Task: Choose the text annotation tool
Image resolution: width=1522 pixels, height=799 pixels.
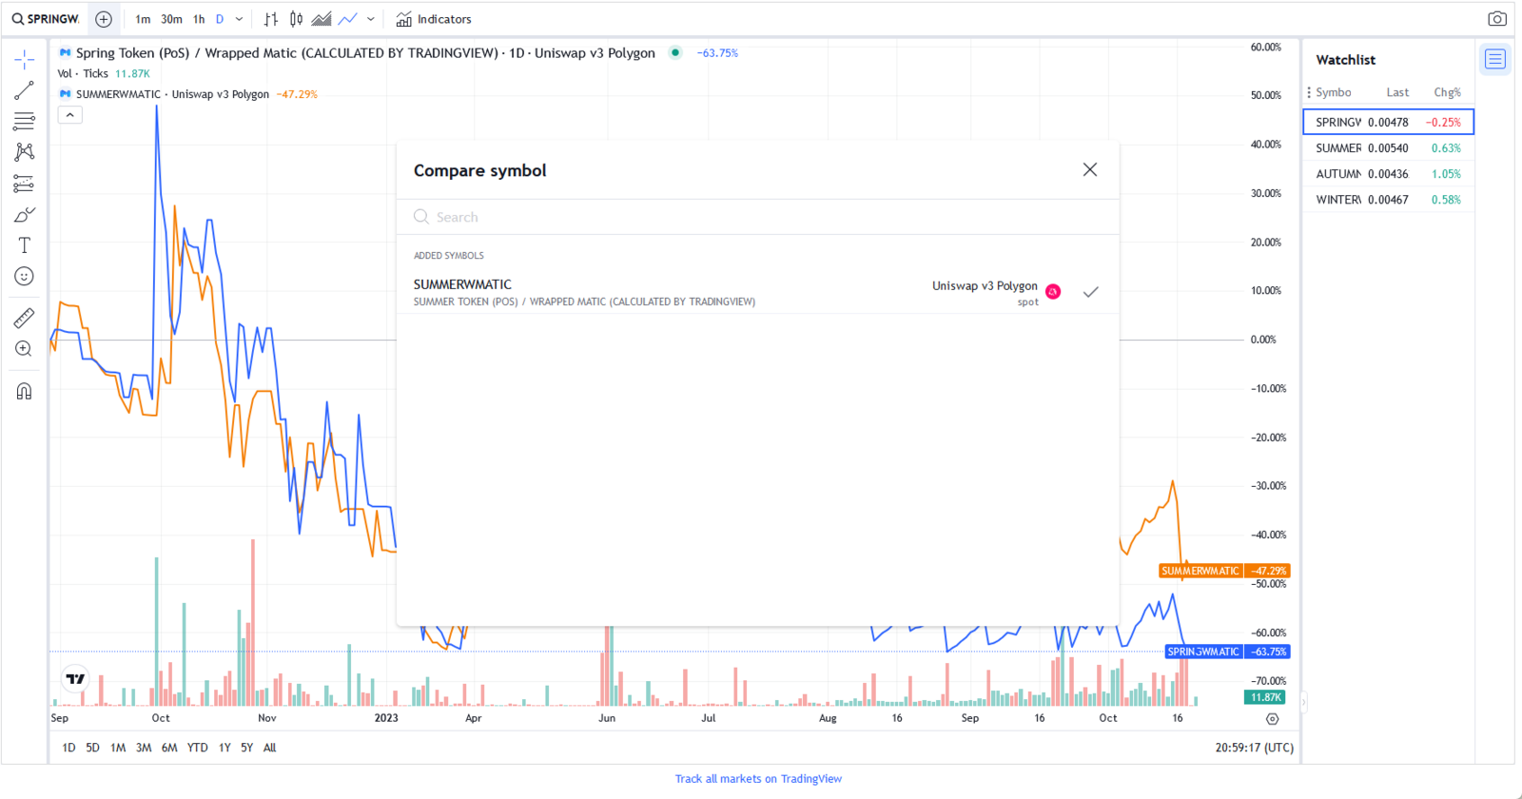Action: (x=24, y=245)
